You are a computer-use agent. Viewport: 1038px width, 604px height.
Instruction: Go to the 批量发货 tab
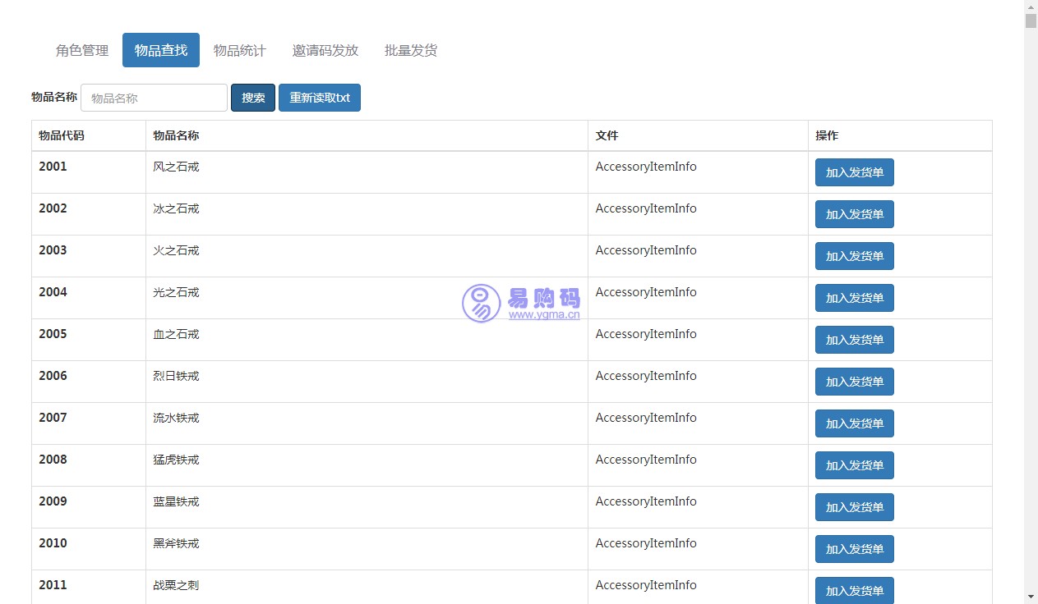[411, 50]
